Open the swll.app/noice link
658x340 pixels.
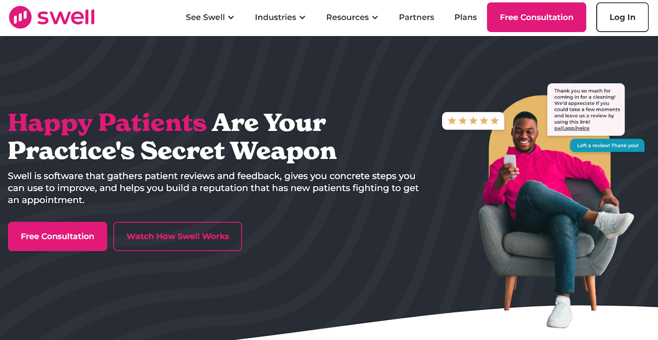coord(572,128)
